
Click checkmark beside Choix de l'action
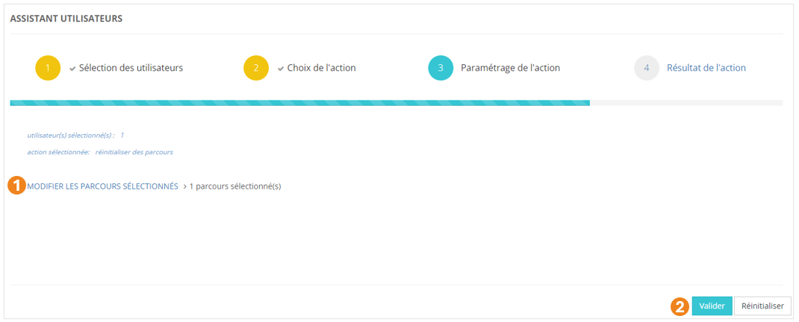coord(281,69)
